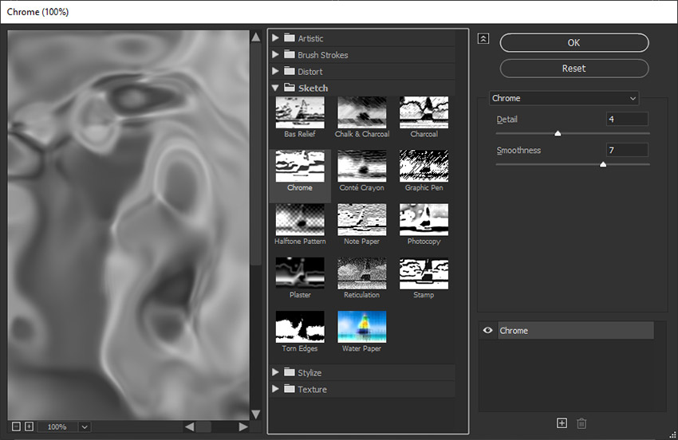Expand the Stylize filter folder
Viewport: 678px width, 440px height.
275,372
